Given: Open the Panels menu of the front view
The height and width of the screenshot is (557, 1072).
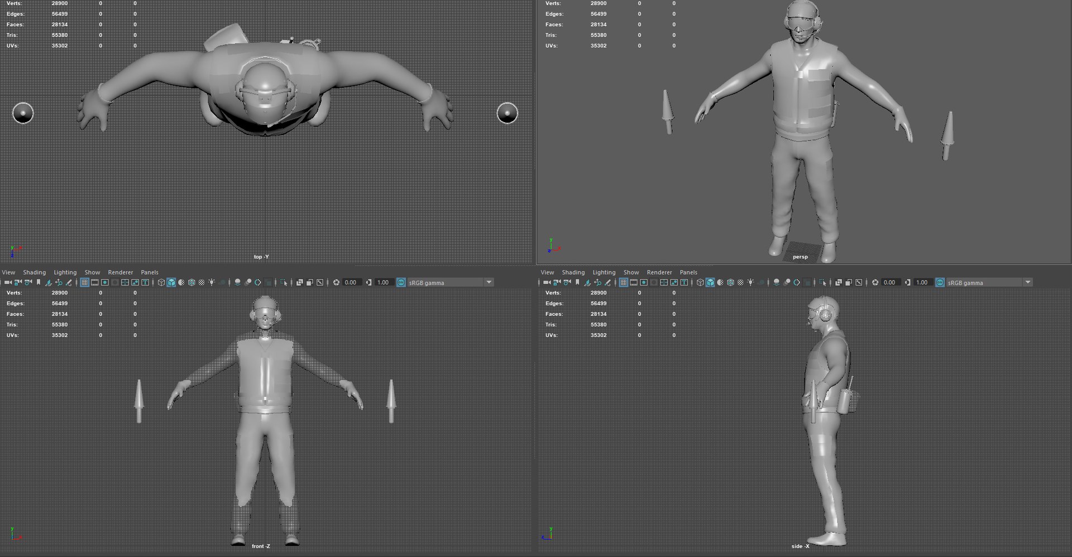Looking at the screenshot, I should click(150, 273).
